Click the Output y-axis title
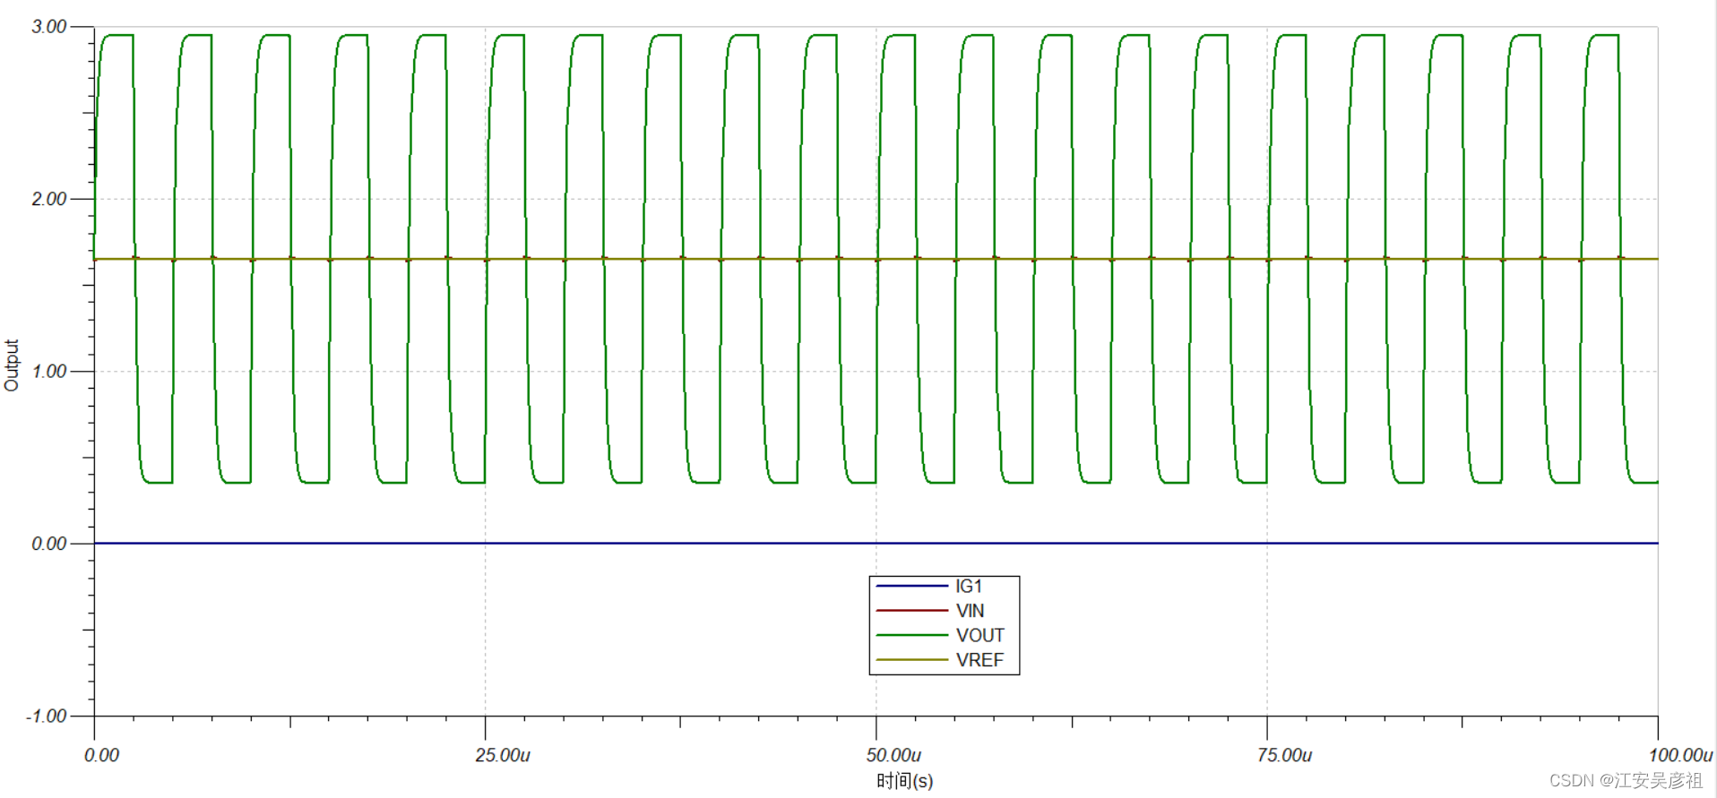 12,365
